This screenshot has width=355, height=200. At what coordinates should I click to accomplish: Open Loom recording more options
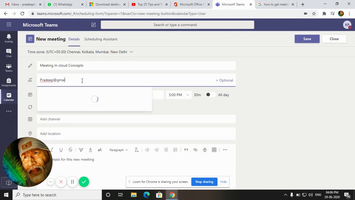50,182
